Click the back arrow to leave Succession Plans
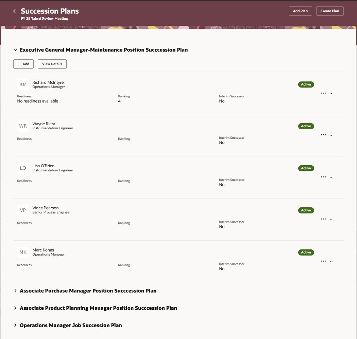The width and height of the screenshot is (357, 339). pos(14,11)
